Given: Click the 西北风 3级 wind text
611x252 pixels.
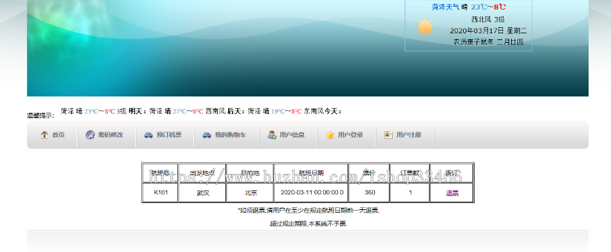Looking at the screenshot, I should click(x=488, y=20).
